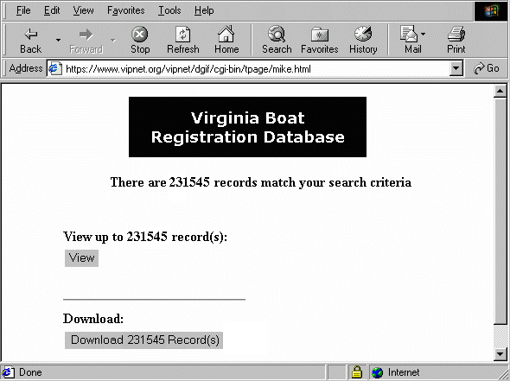This screenshot has height=381, width=510.
Task: Click the 'View up to 231545 record(s):' label
Action: [x=145, y=237]
